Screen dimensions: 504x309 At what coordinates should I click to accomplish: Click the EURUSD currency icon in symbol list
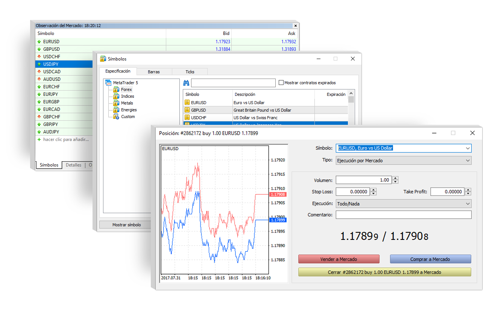pyautogui.click(x=187, y=102)
